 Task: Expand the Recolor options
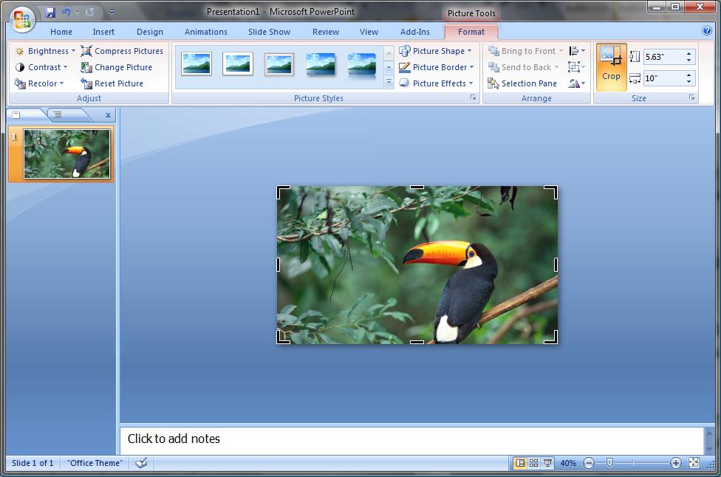click(39, 83)
